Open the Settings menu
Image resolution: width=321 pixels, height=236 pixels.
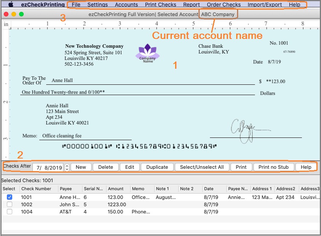(97, 5)
